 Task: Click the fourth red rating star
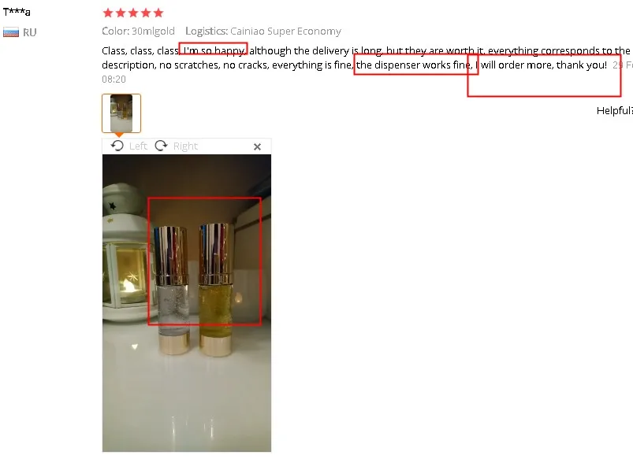(x=146, y=13)
